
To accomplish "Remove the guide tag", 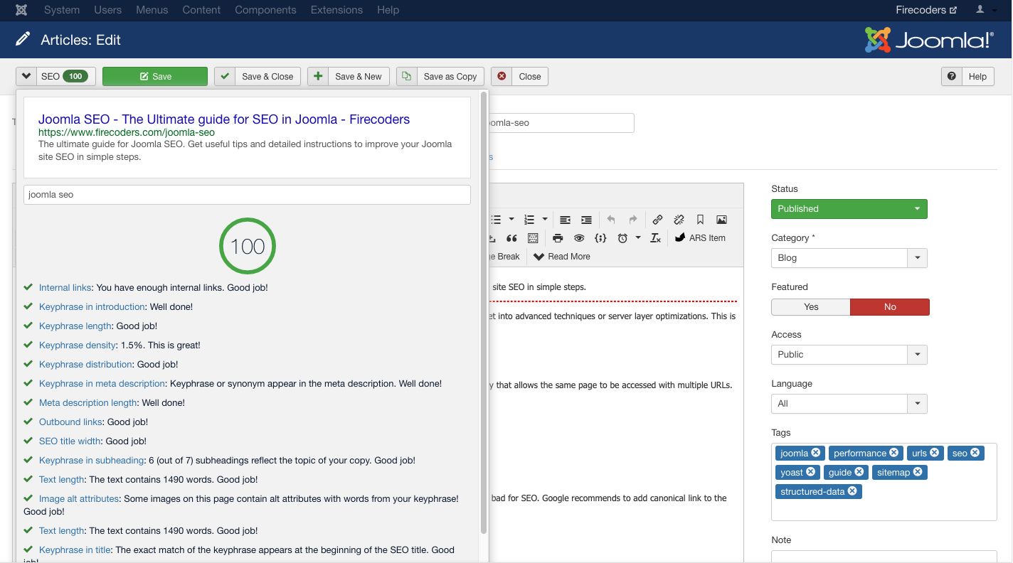I will (859, 472).
